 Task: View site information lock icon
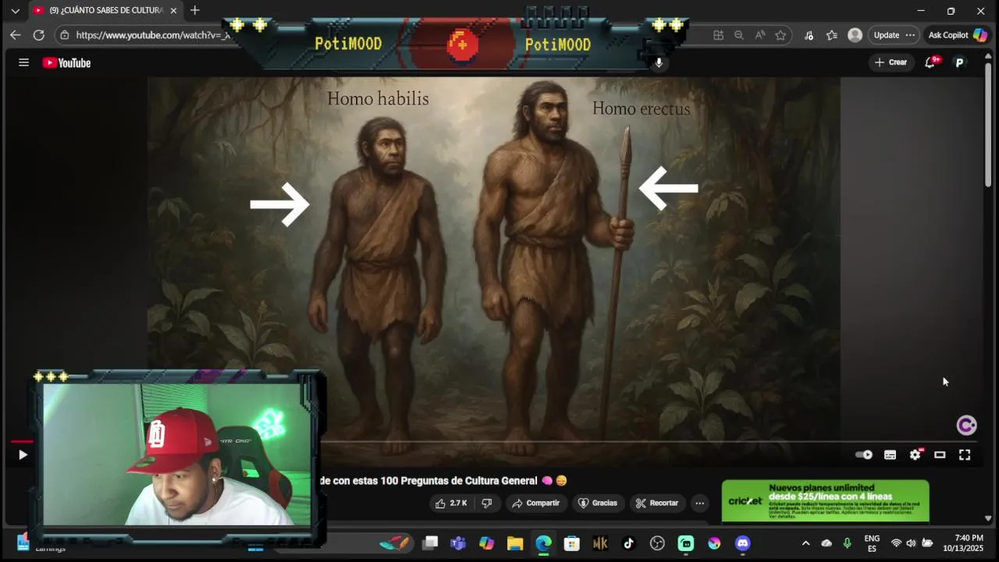65,35
